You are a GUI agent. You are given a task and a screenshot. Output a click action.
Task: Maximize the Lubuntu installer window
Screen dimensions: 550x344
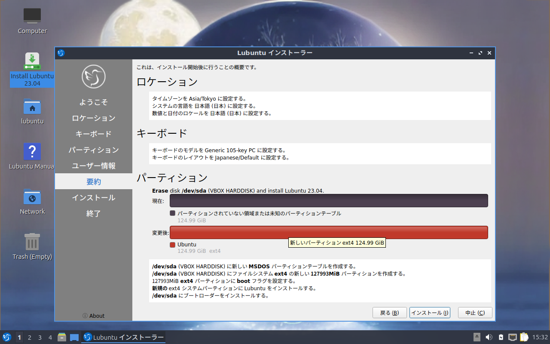coord(480,53)
